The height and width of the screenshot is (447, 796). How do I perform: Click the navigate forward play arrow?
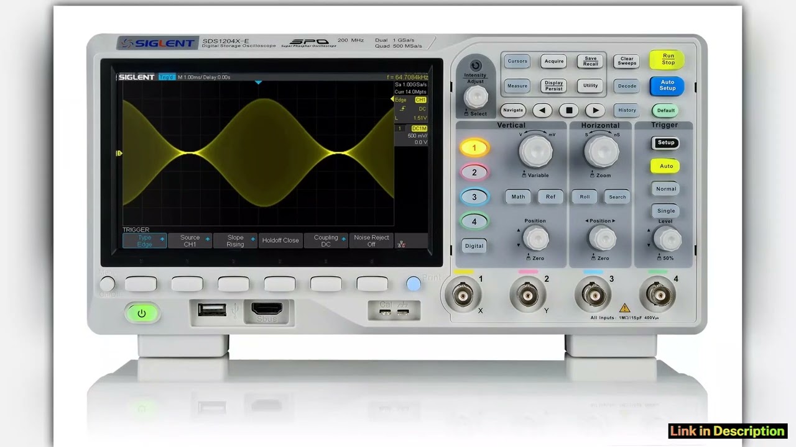(595, 110)
